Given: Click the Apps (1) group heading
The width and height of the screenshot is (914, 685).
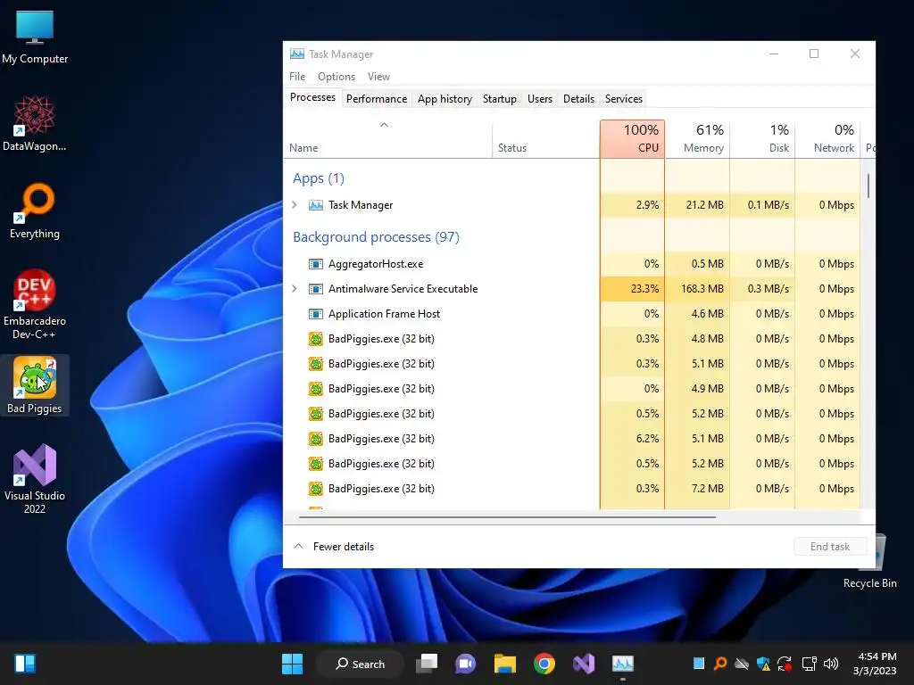Looking at the screenshot, I should (x=319, y=178).
